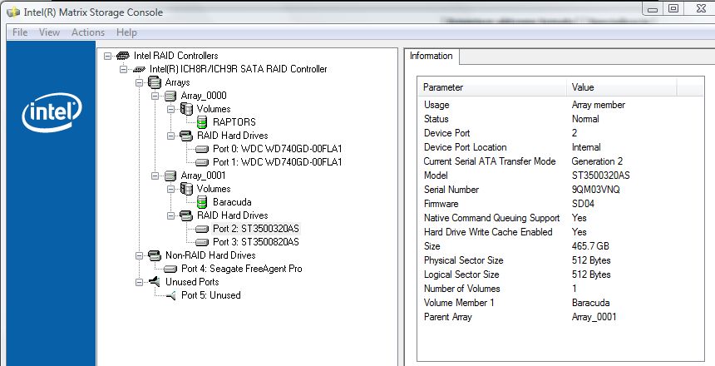The height and width of the screenshot is (366, 715).
Task: Select Port 1: WDC WD740GD-00FLA1
Action: (277, 162)
